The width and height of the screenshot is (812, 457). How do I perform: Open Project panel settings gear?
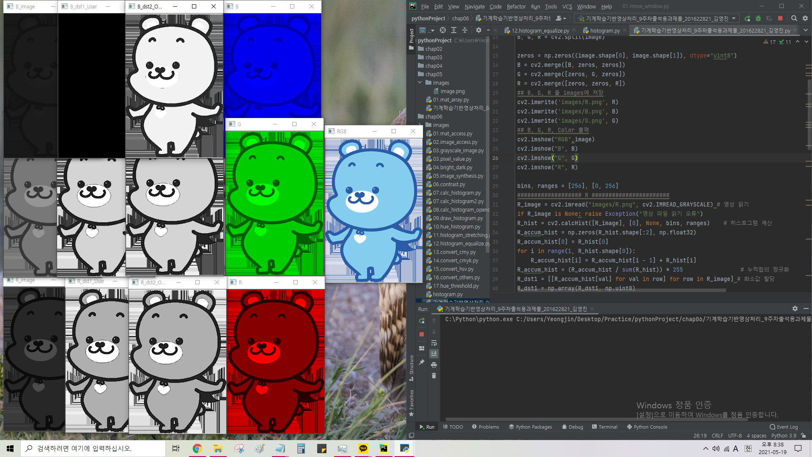click(x=478, y=30)
